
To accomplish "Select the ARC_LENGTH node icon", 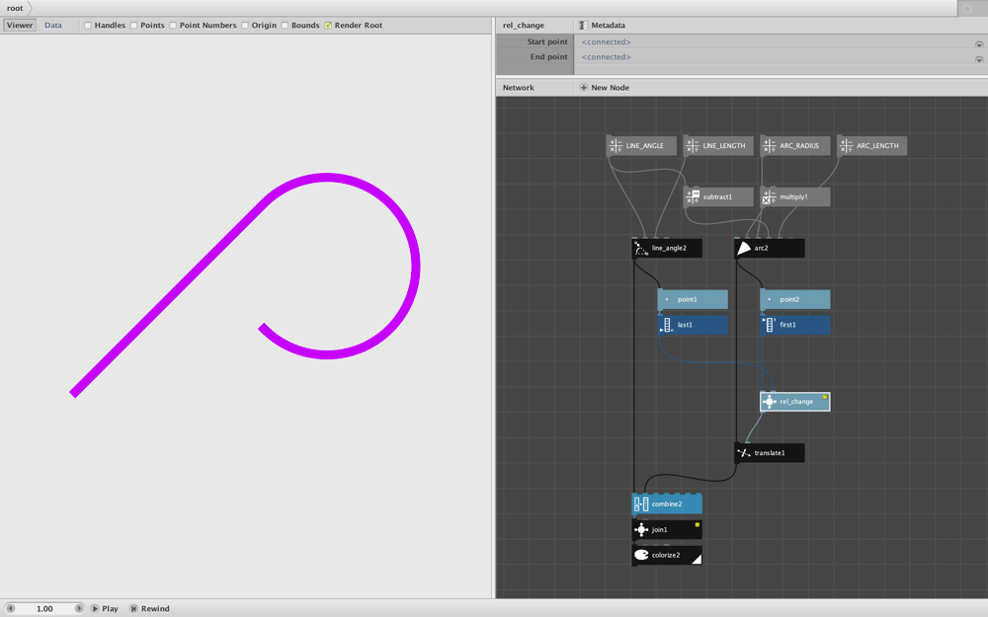I will pos(847,146).
